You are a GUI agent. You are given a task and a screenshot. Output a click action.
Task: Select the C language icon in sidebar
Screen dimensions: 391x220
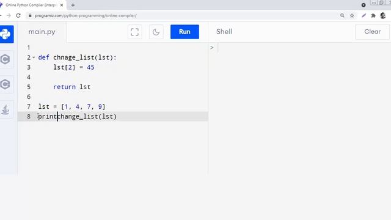[5, 59]
